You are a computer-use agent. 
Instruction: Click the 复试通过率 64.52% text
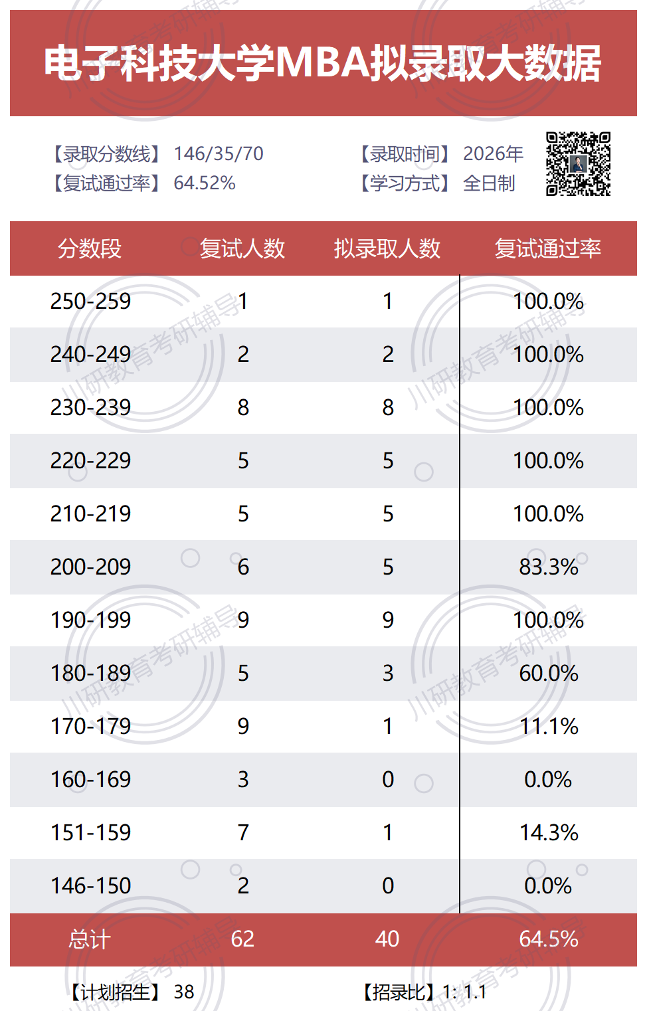coord(143,183)
